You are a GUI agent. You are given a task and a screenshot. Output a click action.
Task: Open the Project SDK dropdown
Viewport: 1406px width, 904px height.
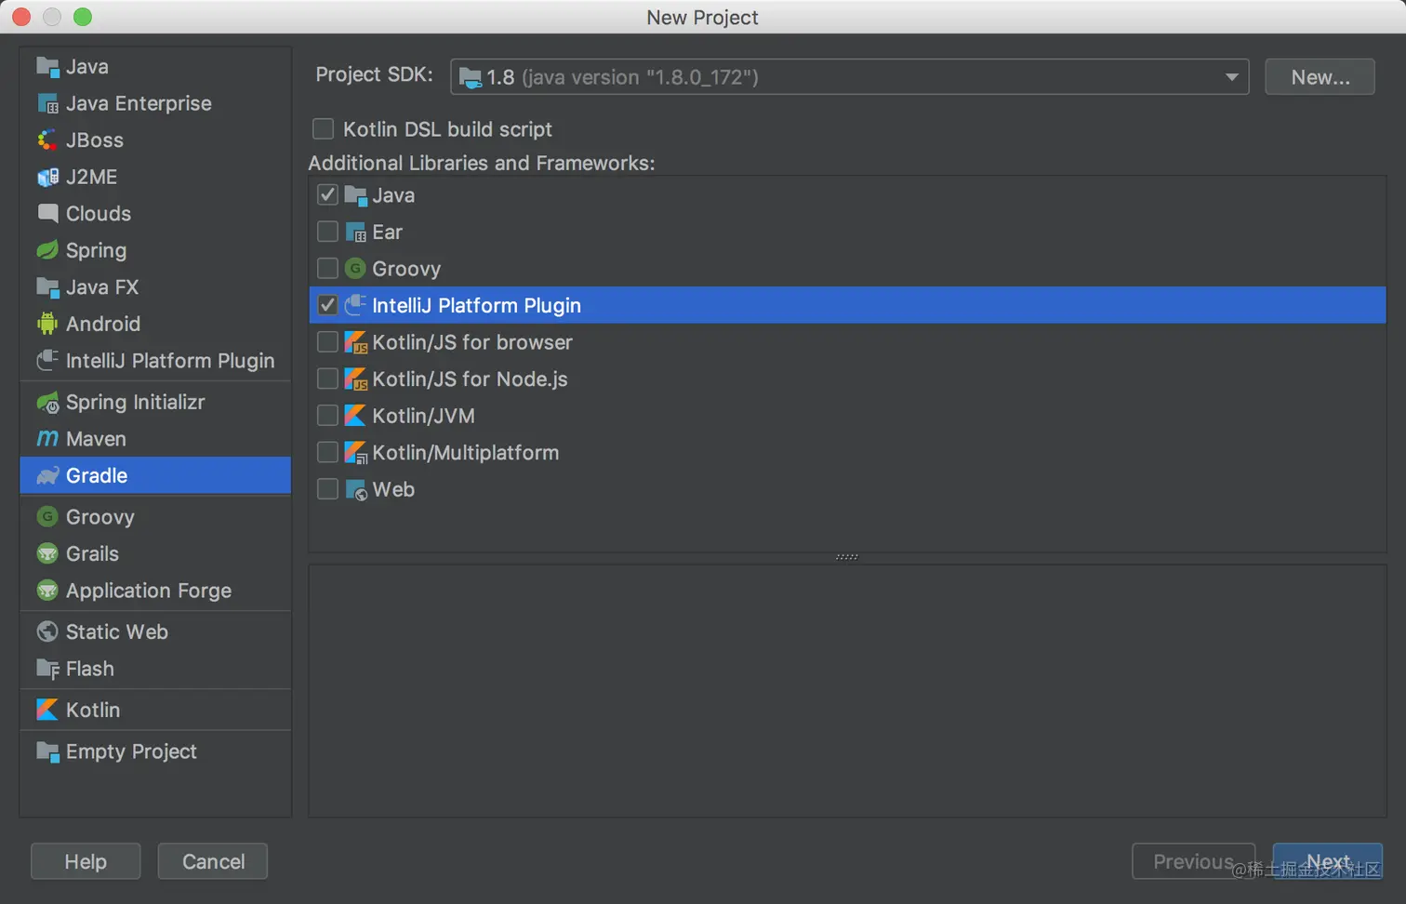pos(849,77)
